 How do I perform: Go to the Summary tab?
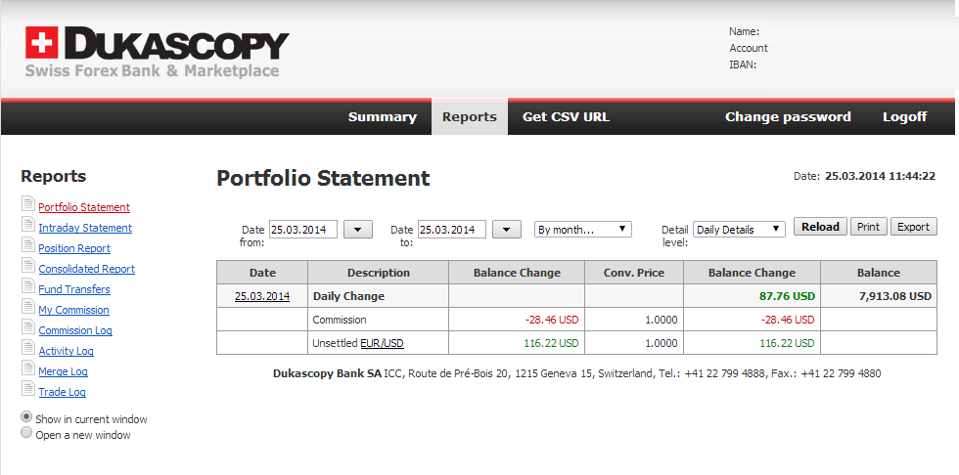[383, 116]
